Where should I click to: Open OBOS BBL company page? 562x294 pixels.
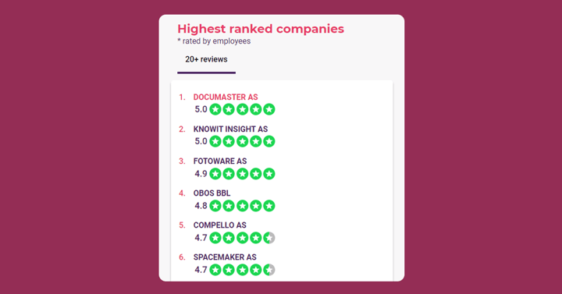(x=212, y=193)
